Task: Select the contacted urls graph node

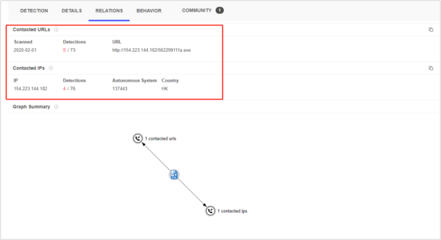Action: (x=137, y=138)
